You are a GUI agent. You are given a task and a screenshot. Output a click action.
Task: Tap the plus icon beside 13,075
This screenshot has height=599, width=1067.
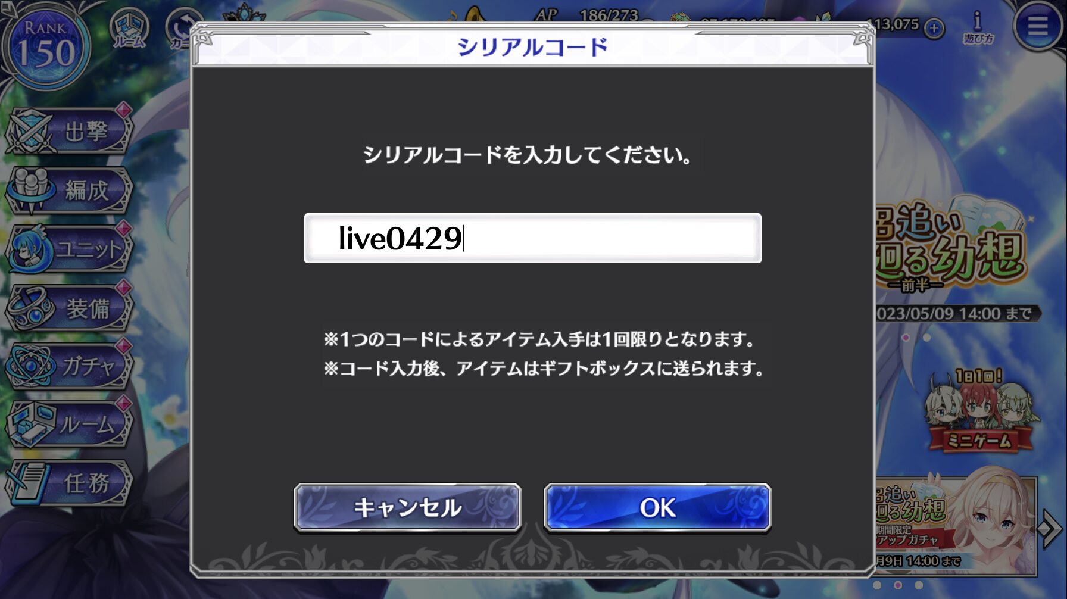(x=934, y=28)
